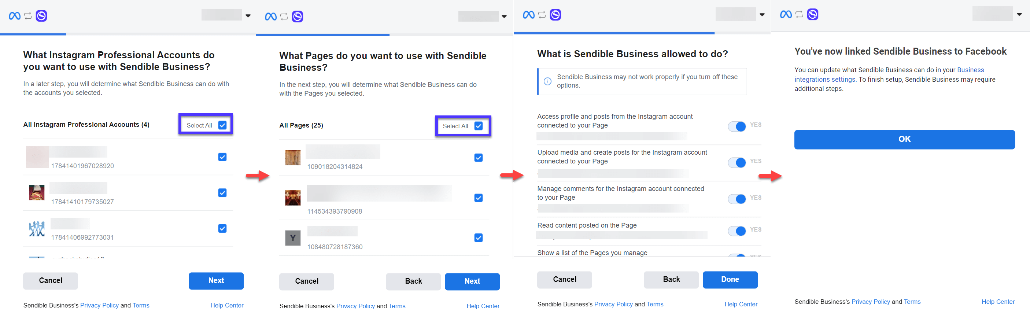Image resolution: width=1030 pixels, height=317 pixels.
Task: Click the Meta logo in the first panel
Action: coord(15,16)
